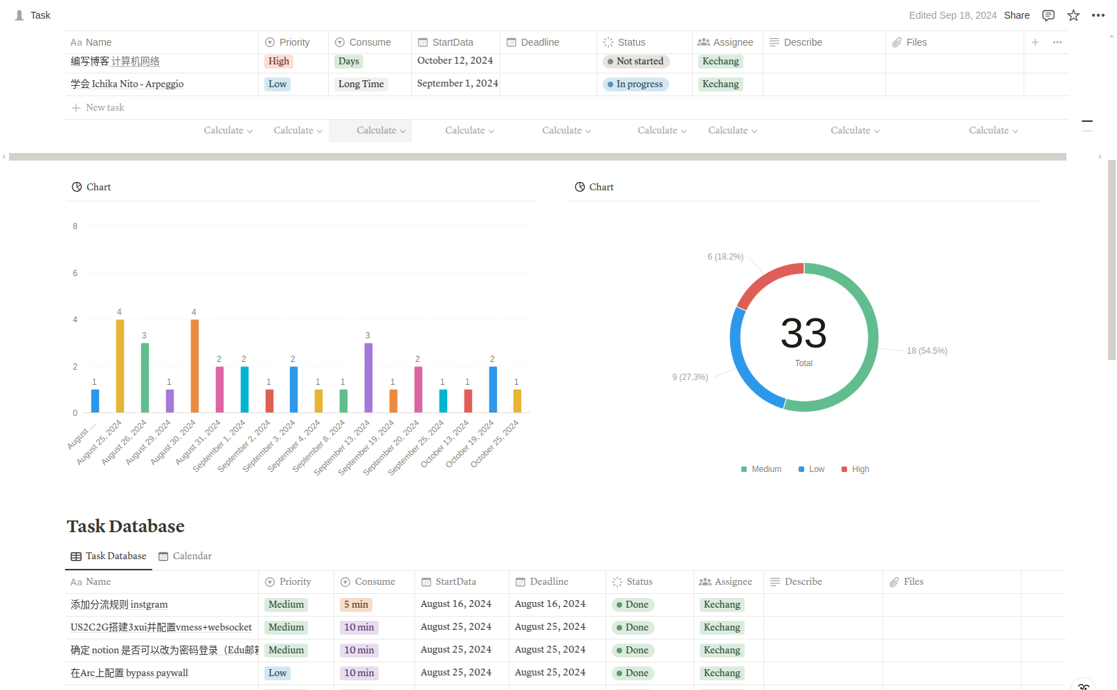The image size is (1117, 690).
Task: Switch to the Calendar view tab
Action: [185, 556]
